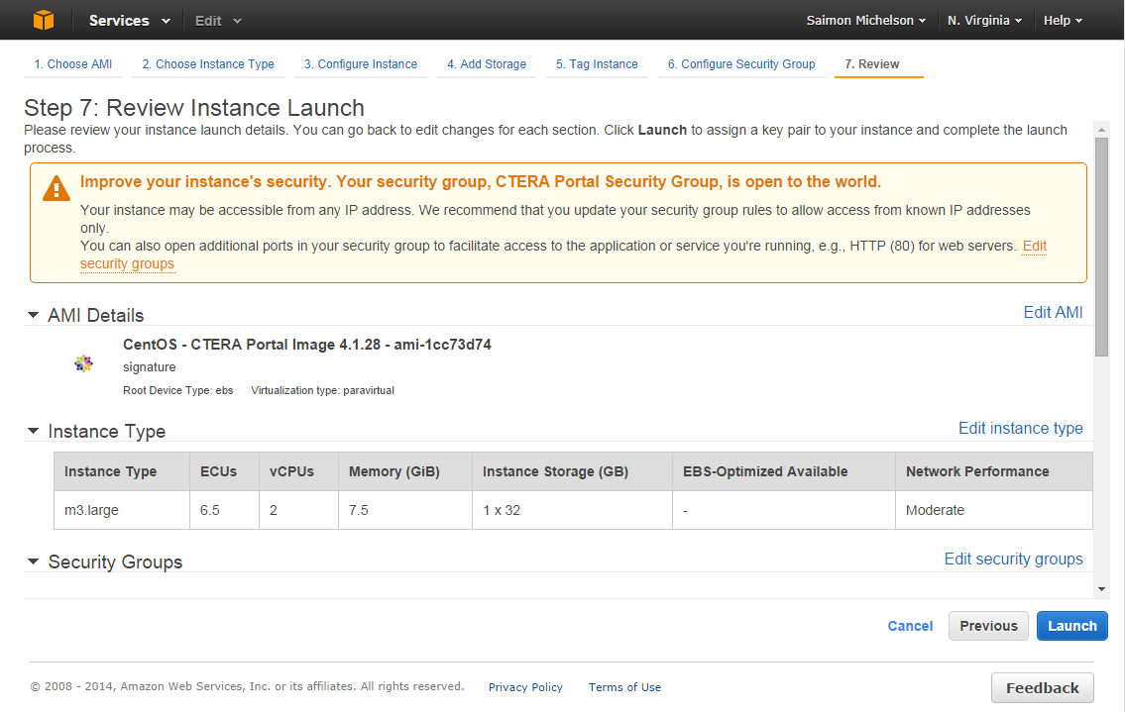Click the blue Launch button
The height and width of the screenshot is (712, 1125).
click(x=1071, y=626)
